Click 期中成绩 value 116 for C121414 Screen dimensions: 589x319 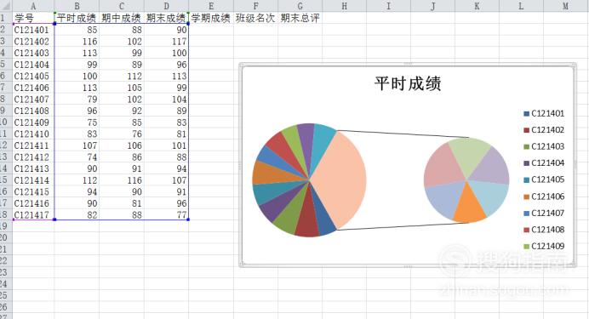(x=122, y=180)
